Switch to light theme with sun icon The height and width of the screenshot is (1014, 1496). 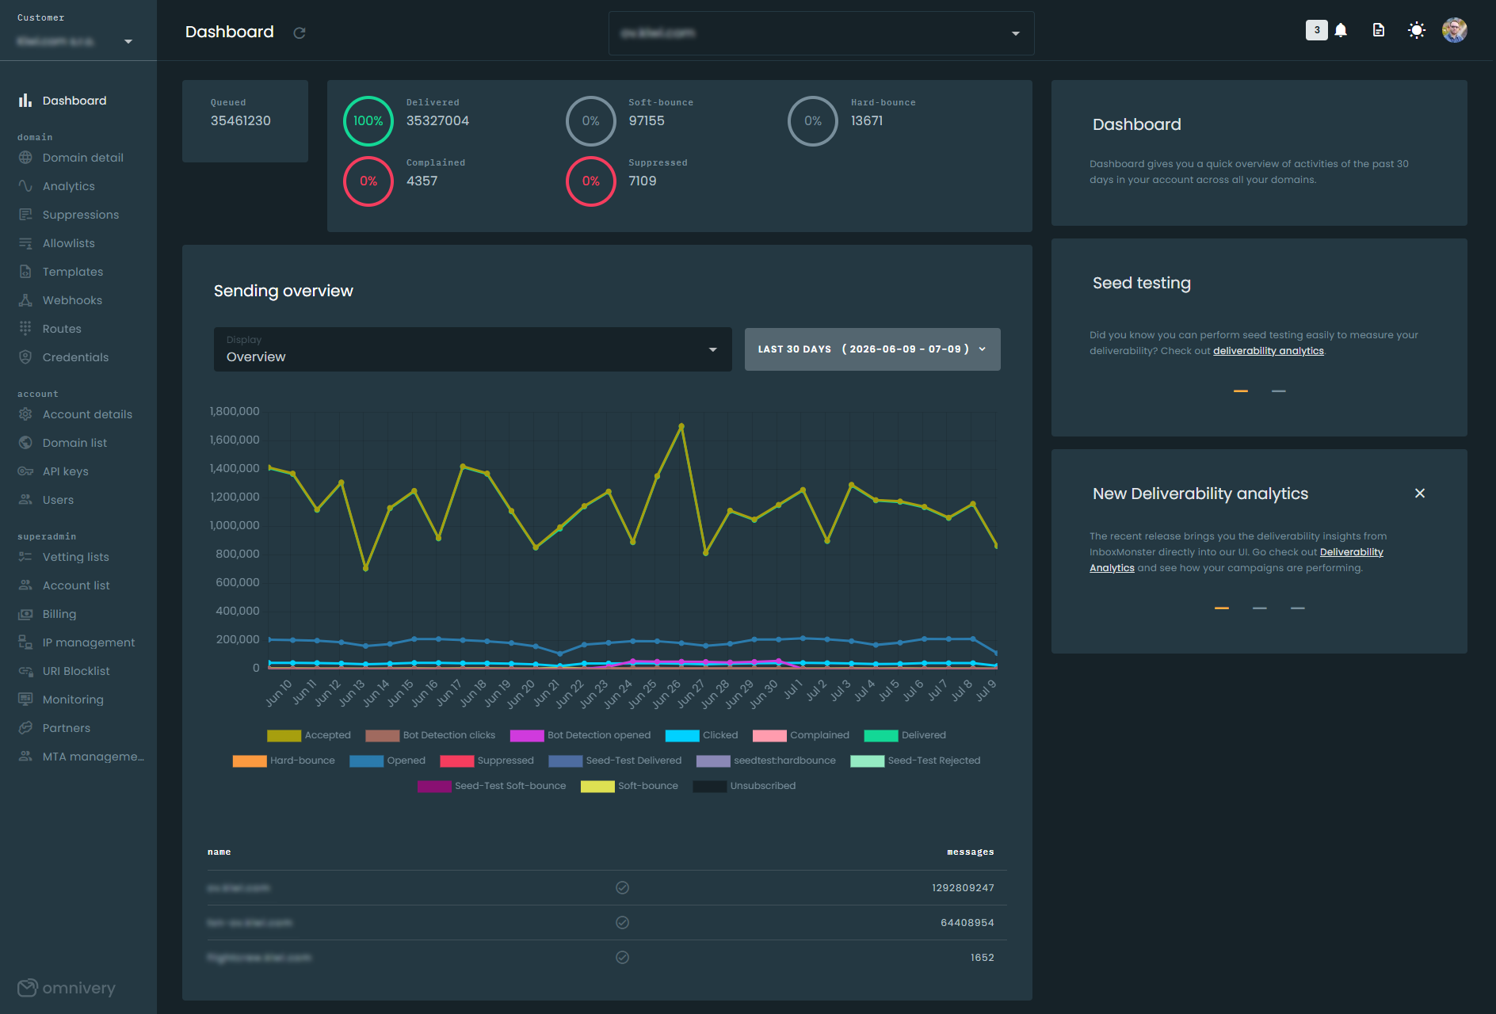click(x=1417, y=30)
